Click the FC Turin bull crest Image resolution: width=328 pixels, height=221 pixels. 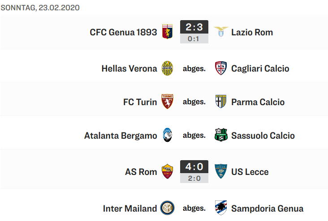pos(168,102)
